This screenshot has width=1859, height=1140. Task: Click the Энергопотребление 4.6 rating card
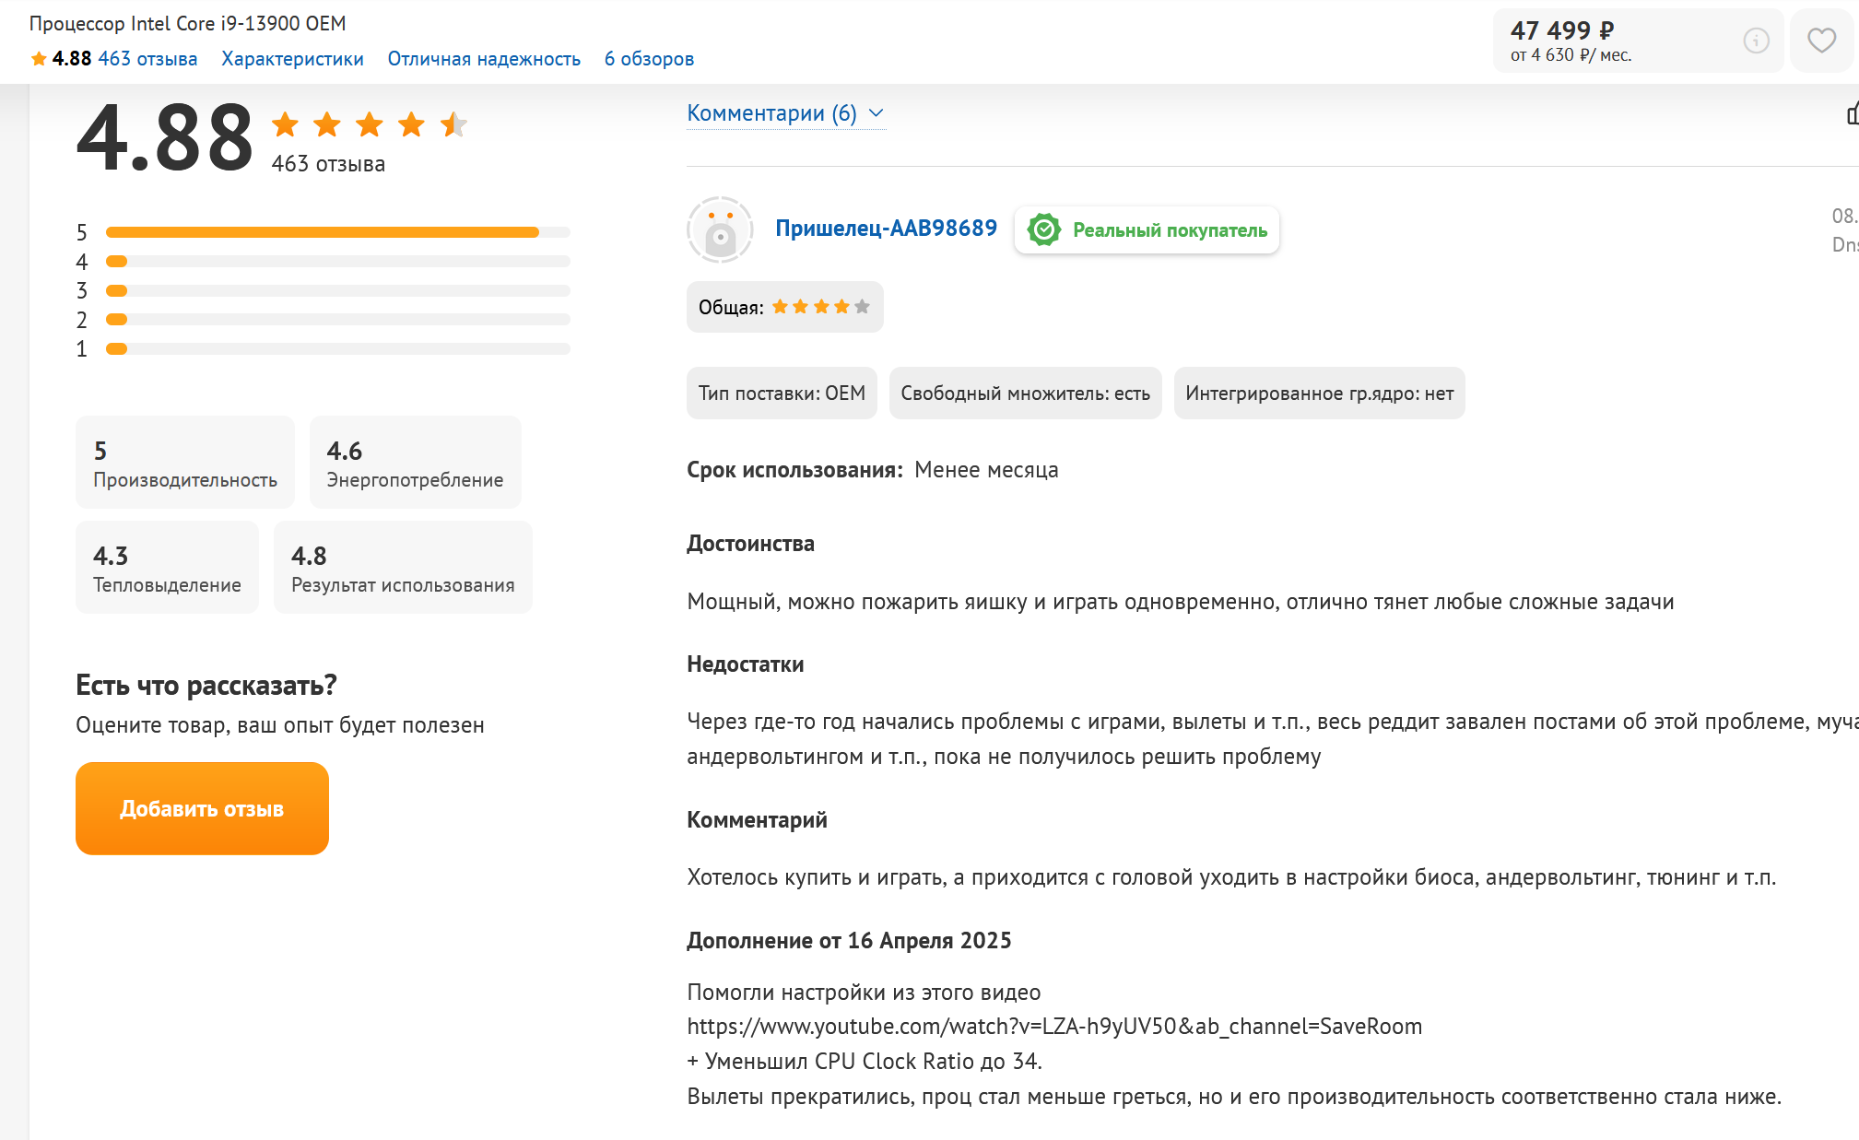click(415, 462)
